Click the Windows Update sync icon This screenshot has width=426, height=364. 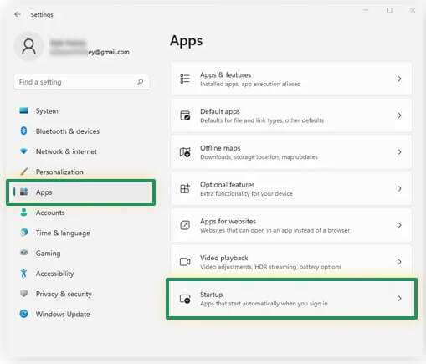(23, 314)
